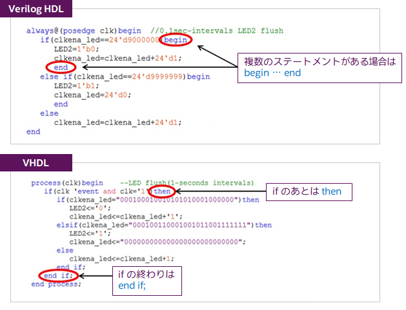Click the red-circled then keyword

click(x=162, y=191)
